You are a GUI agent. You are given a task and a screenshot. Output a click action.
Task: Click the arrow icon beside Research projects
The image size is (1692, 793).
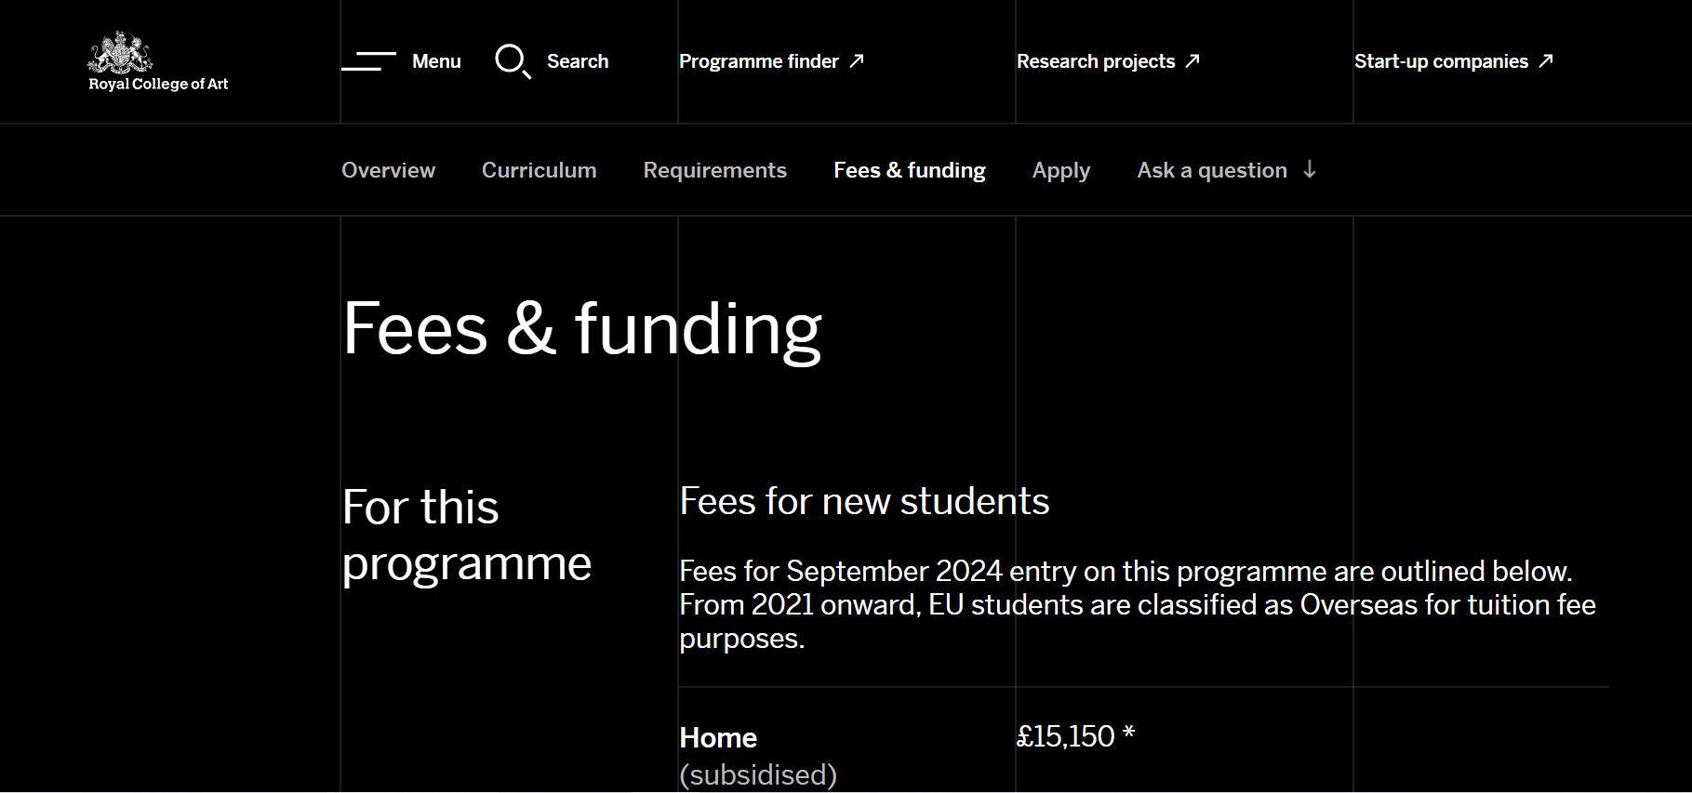click(x=1192, y=60)
